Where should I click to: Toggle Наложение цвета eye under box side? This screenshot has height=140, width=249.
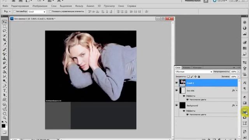[188, 100]
